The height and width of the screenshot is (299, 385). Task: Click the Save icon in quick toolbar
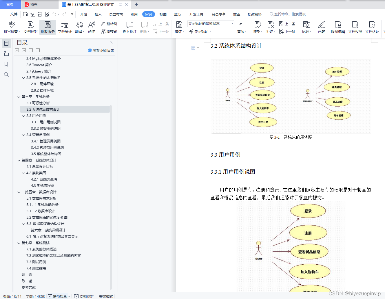coord(25,14)
